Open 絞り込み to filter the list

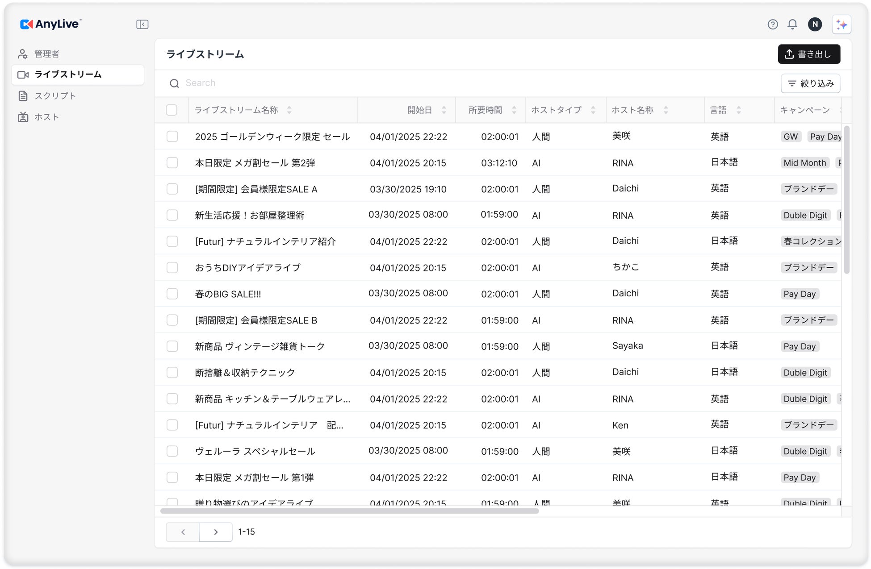[810, 83]
